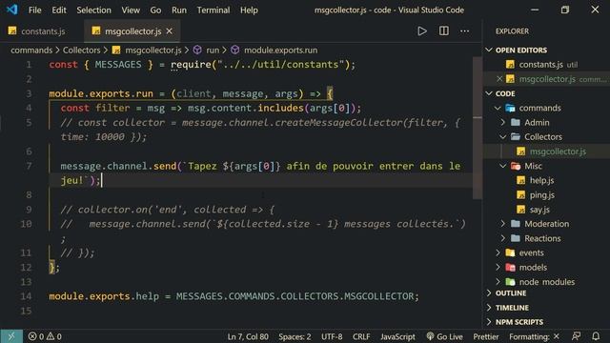Screen dimensions: 610x343
Task: Toggle the Formatting status item
Action: [534, 336]
